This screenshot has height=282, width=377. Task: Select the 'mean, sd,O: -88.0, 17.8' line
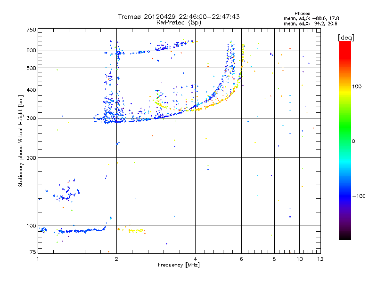(x=311, y=18)
